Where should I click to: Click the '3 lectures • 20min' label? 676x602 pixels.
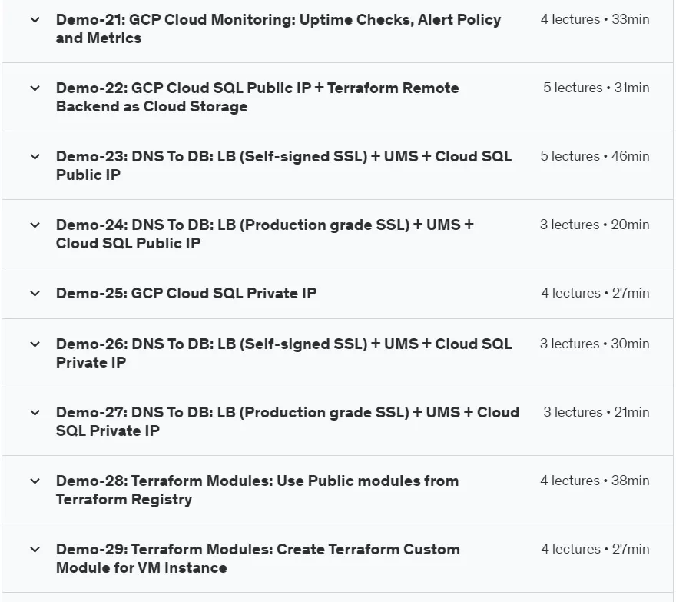(x=595, y=225)
